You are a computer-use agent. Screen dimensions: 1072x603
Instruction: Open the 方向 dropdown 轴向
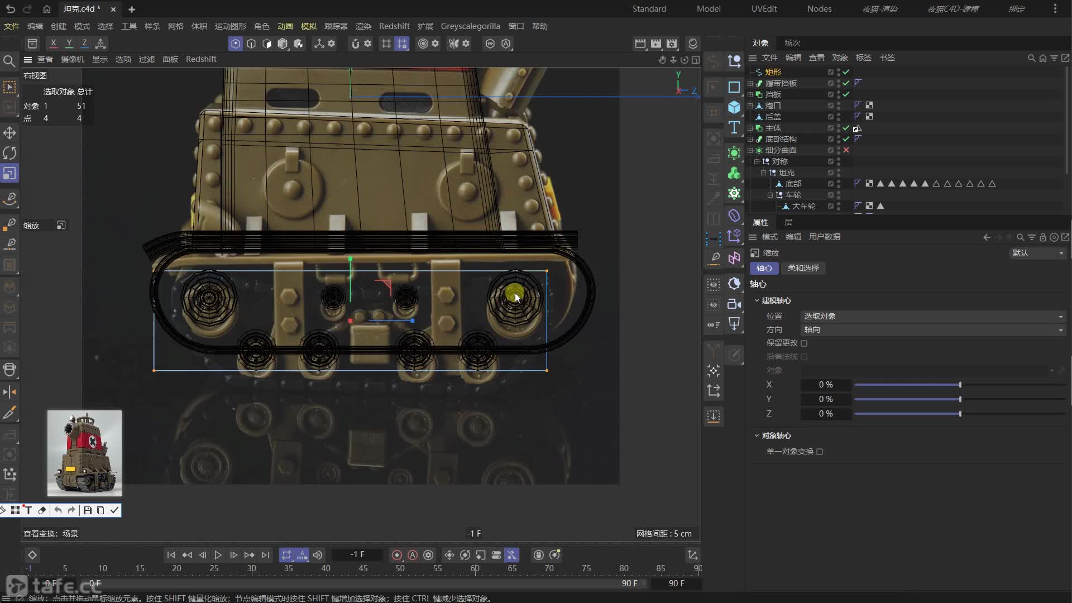933,330
